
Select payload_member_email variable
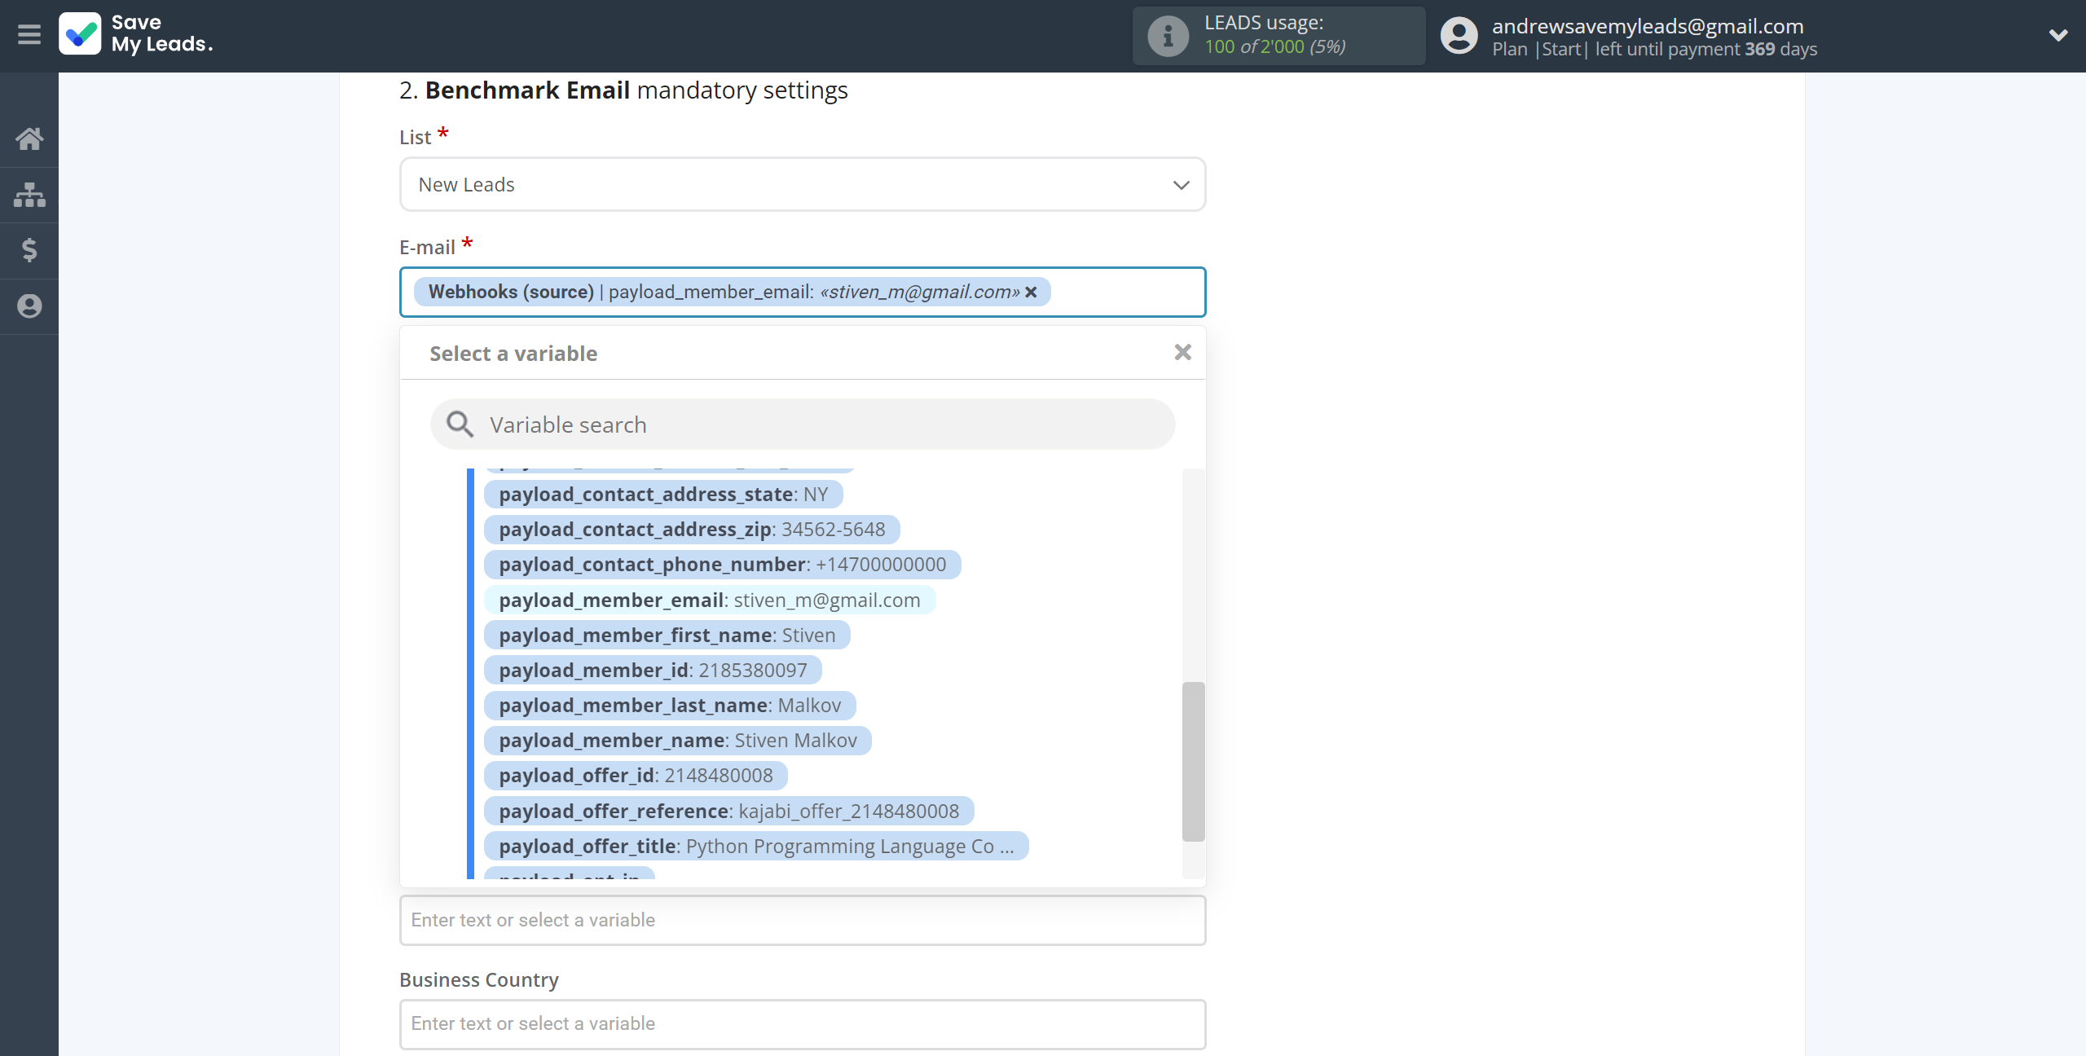(710, 601)
